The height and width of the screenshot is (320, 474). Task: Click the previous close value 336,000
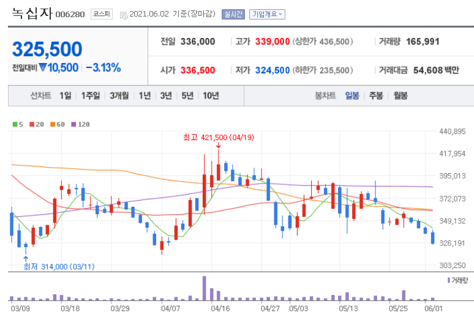198,42
